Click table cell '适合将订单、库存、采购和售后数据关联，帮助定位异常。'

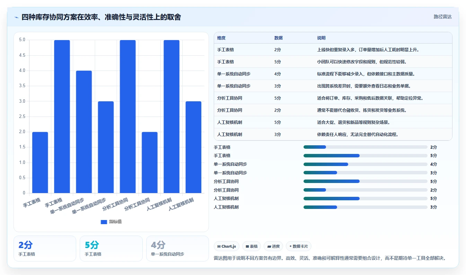coord(370,98)
